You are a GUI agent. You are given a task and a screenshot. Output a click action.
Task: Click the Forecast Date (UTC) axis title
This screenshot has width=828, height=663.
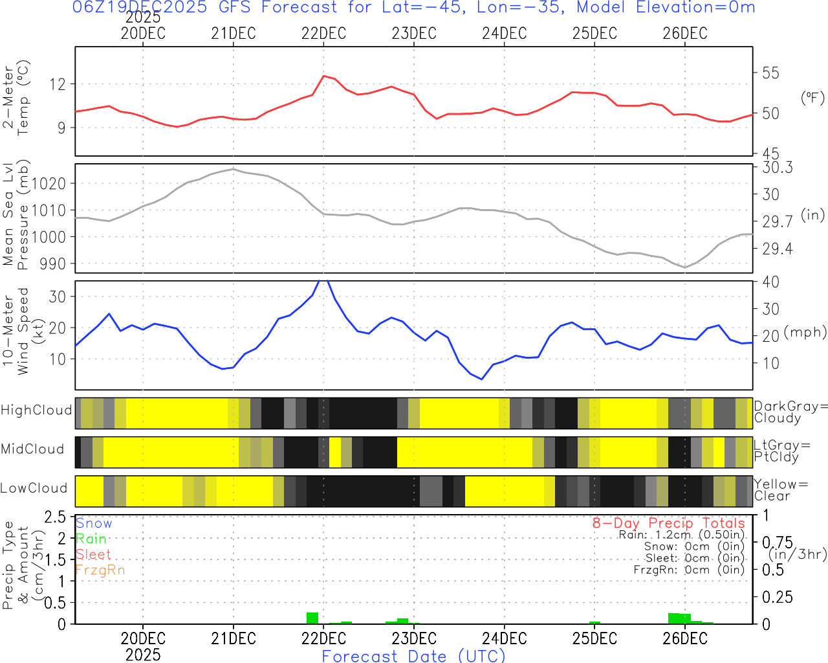click(414, 655)
